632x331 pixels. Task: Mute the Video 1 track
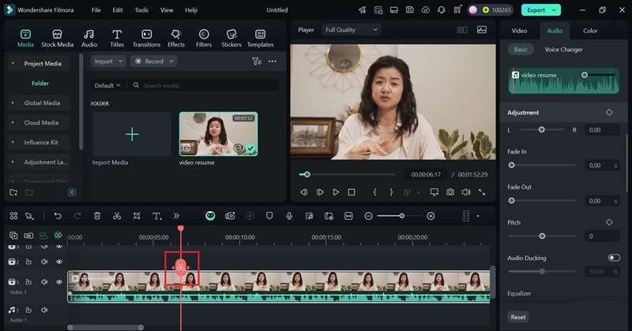tap(44, 282)
